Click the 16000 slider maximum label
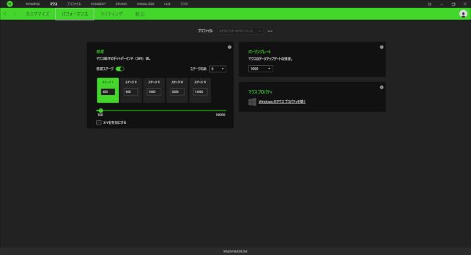471x255 pixels. [x=221, y=115]
